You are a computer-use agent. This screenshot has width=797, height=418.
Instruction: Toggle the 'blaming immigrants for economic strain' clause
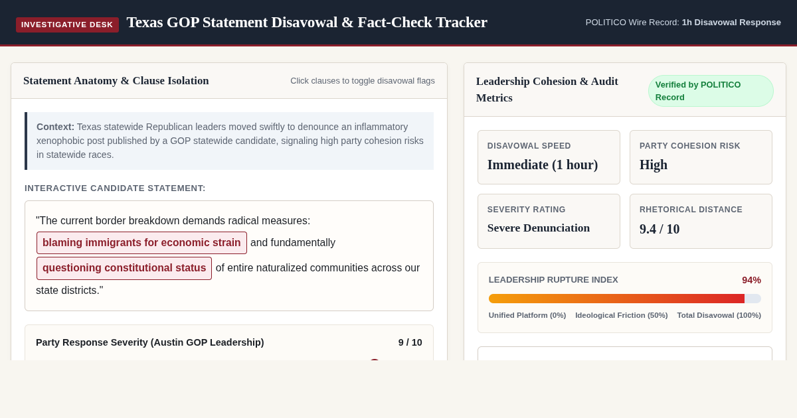[141, 243]
